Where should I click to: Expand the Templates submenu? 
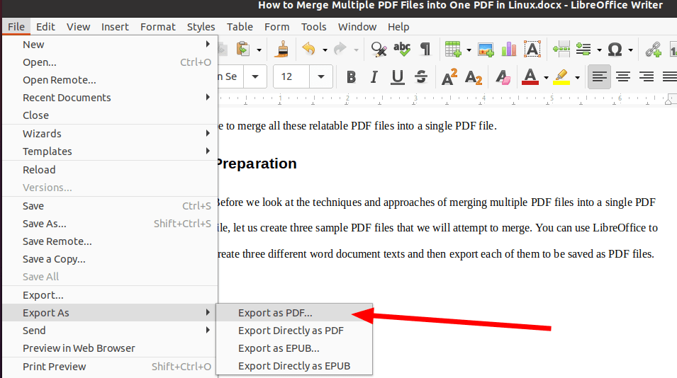point(110,151)
